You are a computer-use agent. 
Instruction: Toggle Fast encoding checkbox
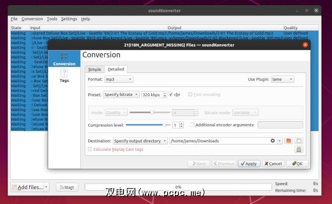tap(190, 94)
